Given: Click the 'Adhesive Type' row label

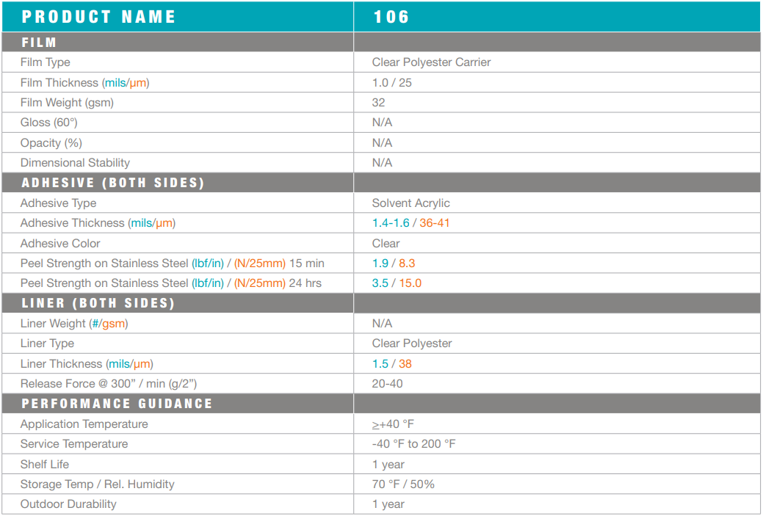Looking at the screenshot, I should pyautogui.click(x=59, y=203).
